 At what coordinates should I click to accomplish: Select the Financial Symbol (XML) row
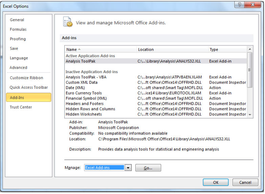pyautogui.click(x=156, y=99)
